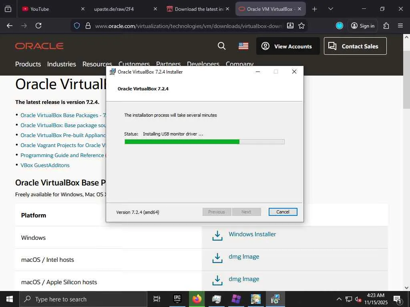This screenshot has height=307, width=410.
Task: Click the install-page download icon in address bar
Action: 290,26
